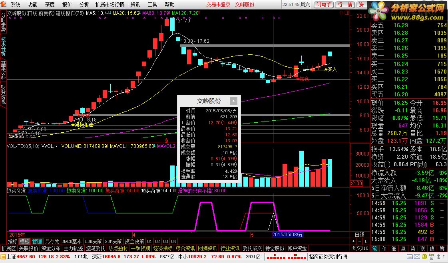Open the 资讯 menu
Viewport: 448px width, 263px height.
pos(135,4)
